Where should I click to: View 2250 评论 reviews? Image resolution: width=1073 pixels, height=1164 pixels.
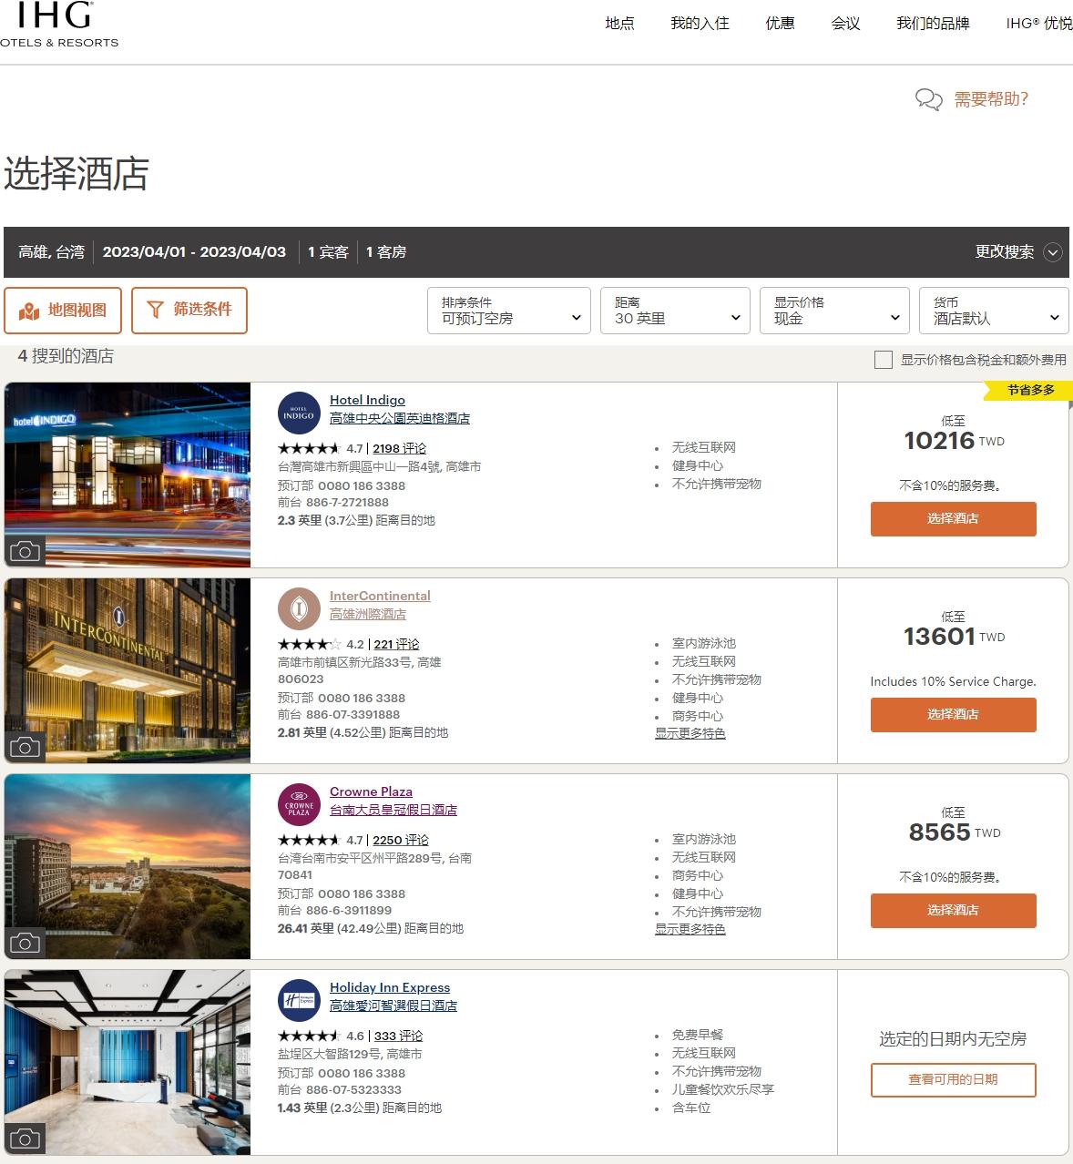[x=401, y=840]
